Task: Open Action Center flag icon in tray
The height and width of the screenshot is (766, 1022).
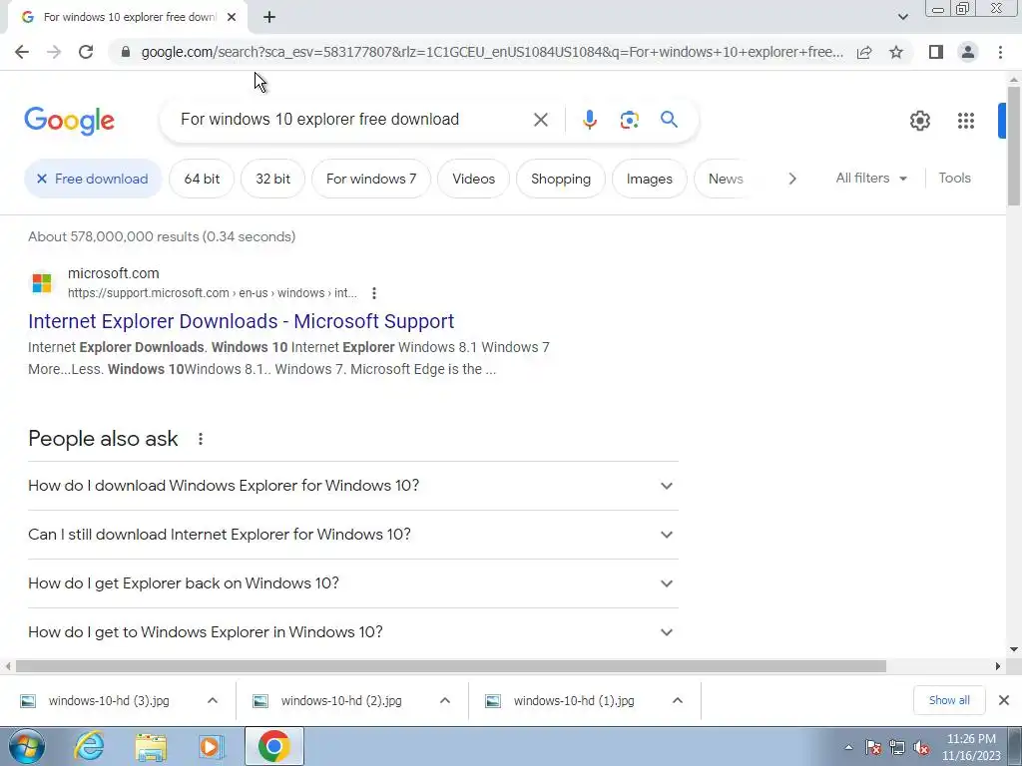Action: pos(873,747)
